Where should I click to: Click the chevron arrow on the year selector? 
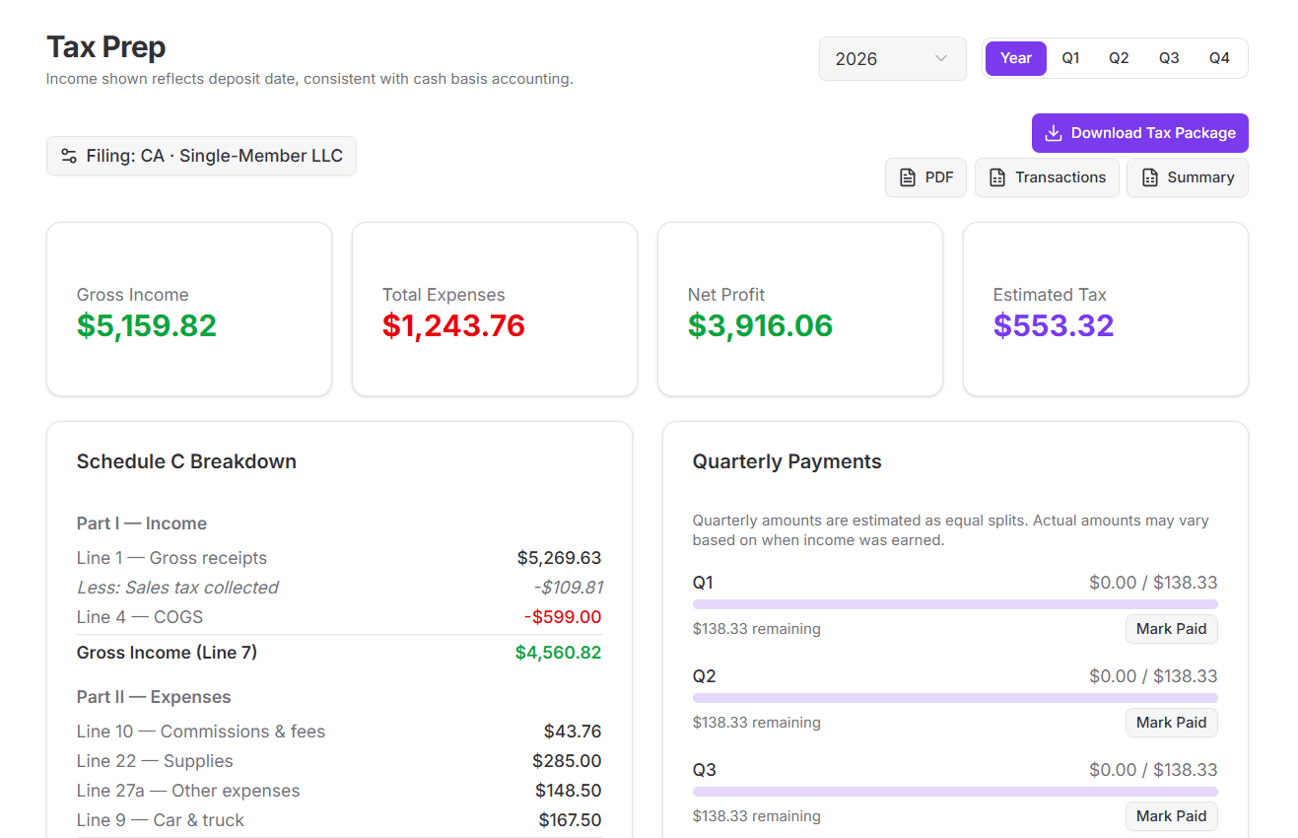coord(941,58)
